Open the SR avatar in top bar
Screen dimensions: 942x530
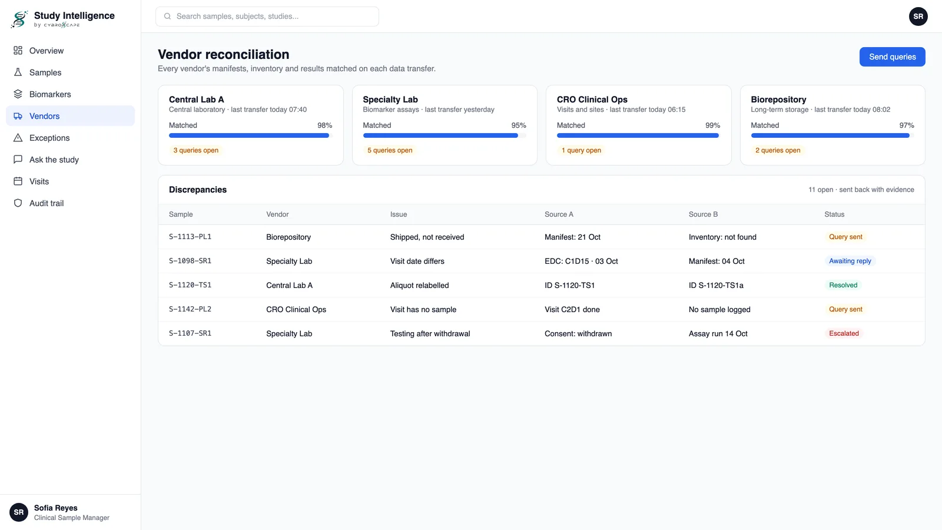click(918, 16)
